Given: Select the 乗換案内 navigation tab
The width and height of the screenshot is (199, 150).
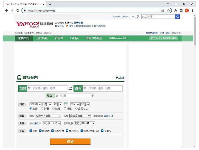Looking at the screenshot, I should (x=24, y=38).
